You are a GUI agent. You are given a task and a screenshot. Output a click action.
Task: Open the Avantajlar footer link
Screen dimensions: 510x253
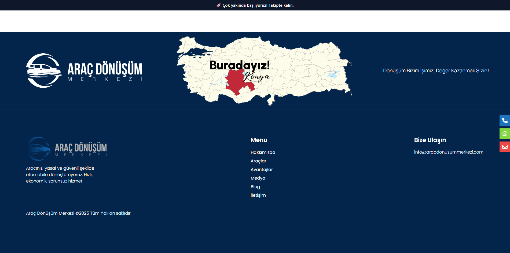262,169
